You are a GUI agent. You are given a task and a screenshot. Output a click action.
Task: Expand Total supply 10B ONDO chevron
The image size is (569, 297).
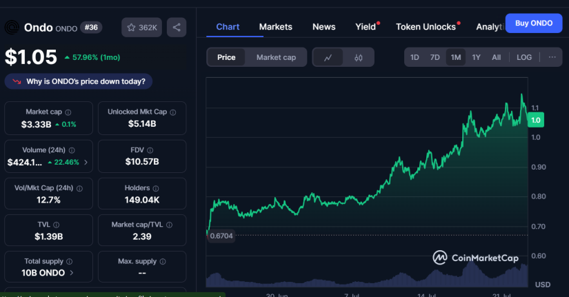tap(72, 273)
